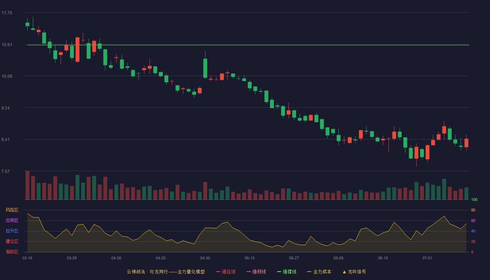Click the 11.75 price axis label
The image size is (490, 280).
point(7,13)
